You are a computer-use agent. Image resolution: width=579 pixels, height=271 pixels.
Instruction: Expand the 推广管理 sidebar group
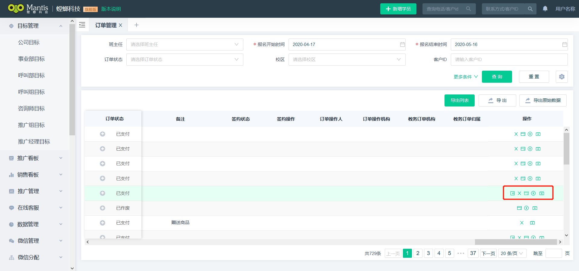point(34,191)
